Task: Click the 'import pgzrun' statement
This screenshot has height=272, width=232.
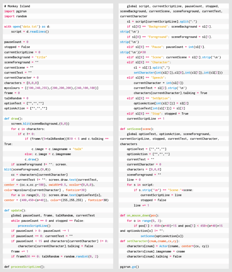Action: 15,11
